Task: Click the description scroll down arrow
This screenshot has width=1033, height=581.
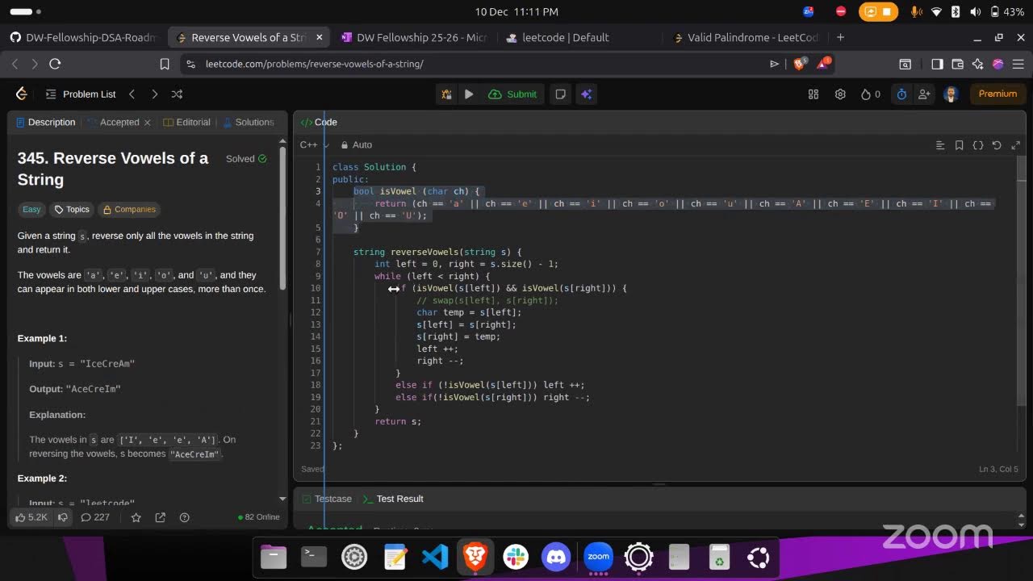Action: point(282,499)
